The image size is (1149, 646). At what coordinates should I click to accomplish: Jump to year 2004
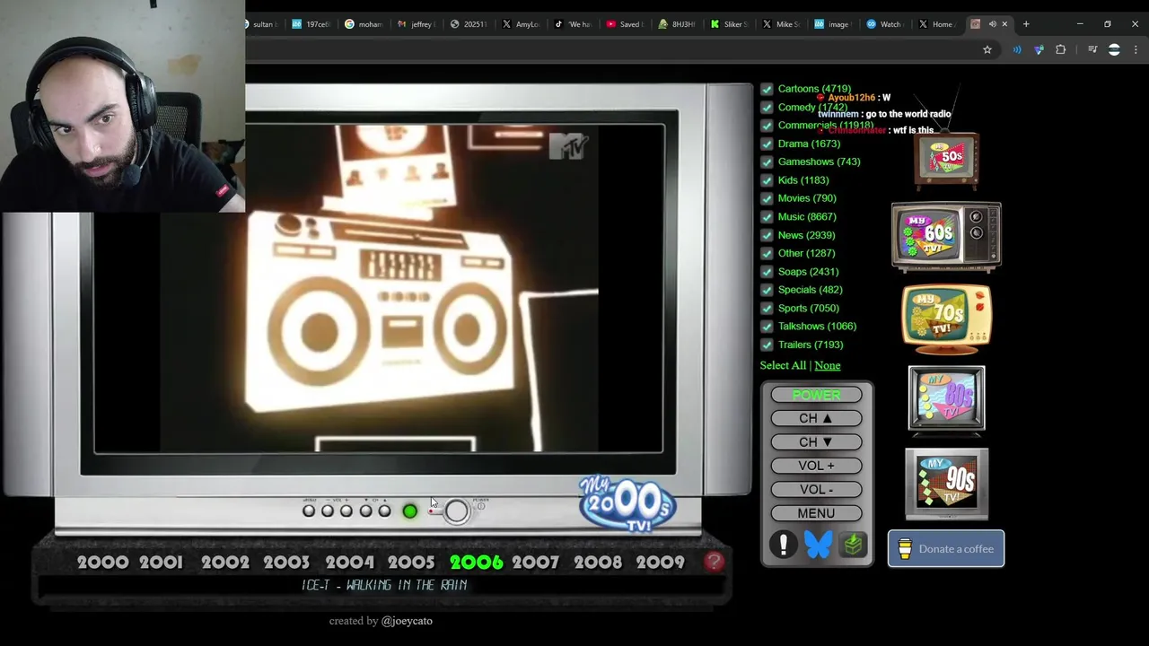pyautogui.click(x=349, y=563)
